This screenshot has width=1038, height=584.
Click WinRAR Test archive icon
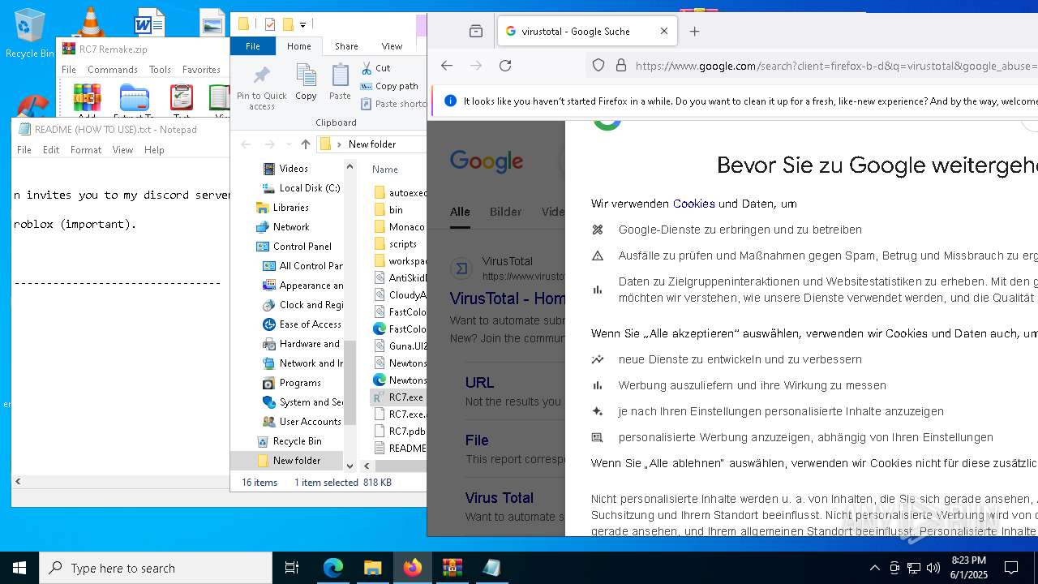pyautogui.click(x=182, y=98)
